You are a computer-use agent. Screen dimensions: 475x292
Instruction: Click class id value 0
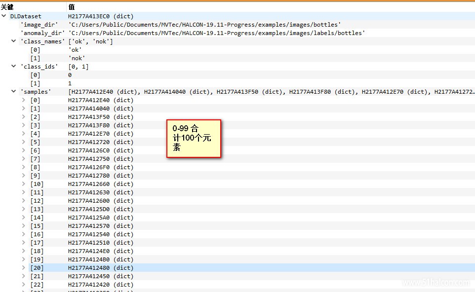point(70,75)
